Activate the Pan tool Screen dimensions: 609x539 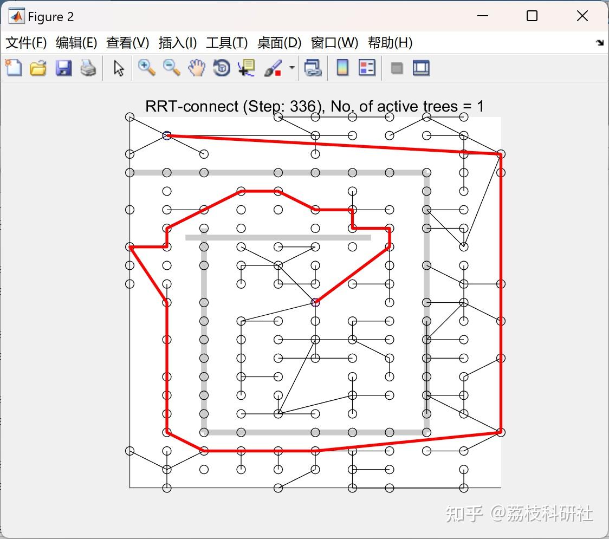click(x=196, y=68)
